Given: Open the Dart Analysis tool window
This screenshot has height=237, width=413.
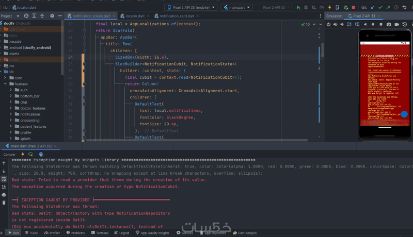Looking at the screenshot, I should (245, 233).
